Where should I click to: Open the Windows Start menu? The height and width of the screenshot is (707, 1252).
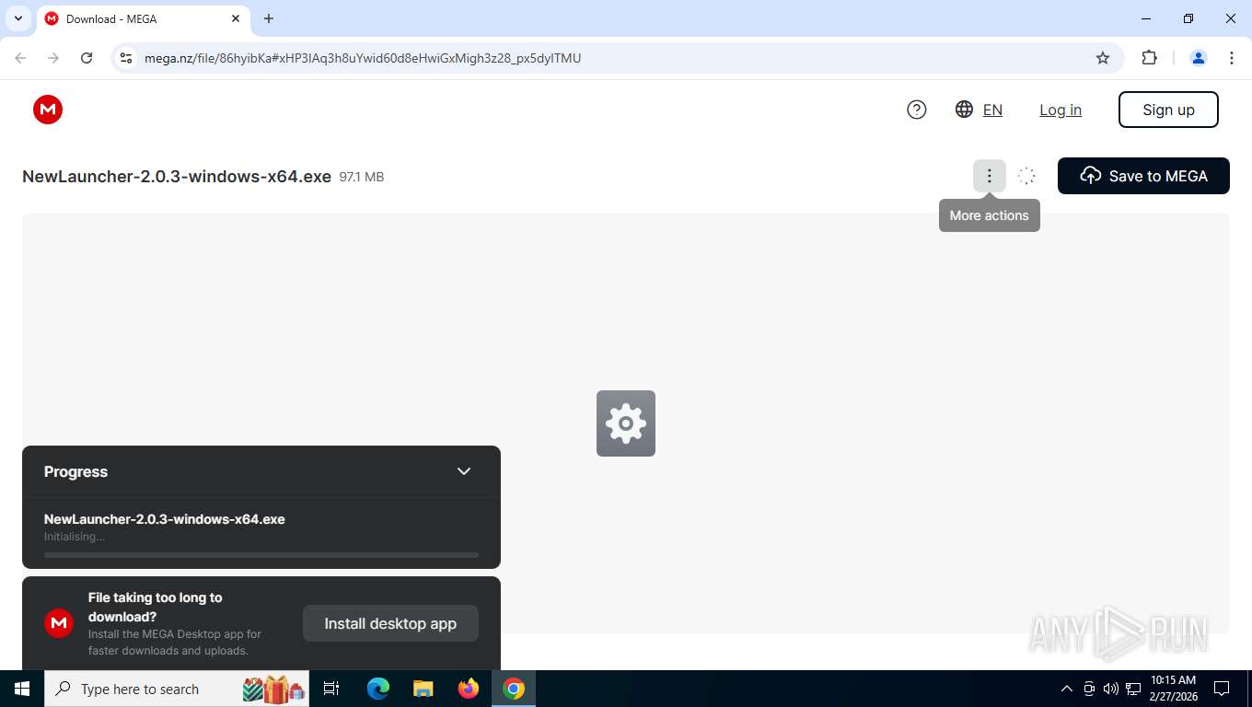(22, 689)
